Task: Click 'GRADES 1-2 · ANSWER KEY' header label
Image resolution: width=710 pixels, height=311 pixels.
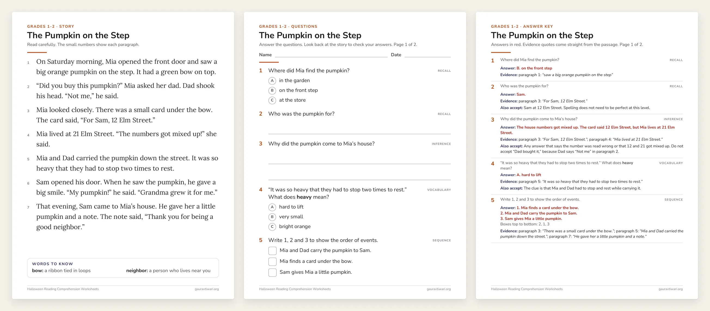Action: coord(522,26)
